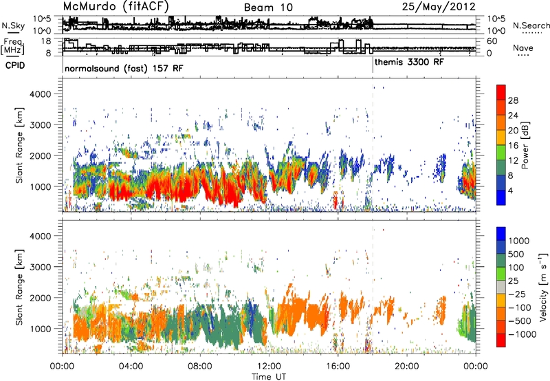Click the '60' Nave axis tick

[x=492, y=41]
